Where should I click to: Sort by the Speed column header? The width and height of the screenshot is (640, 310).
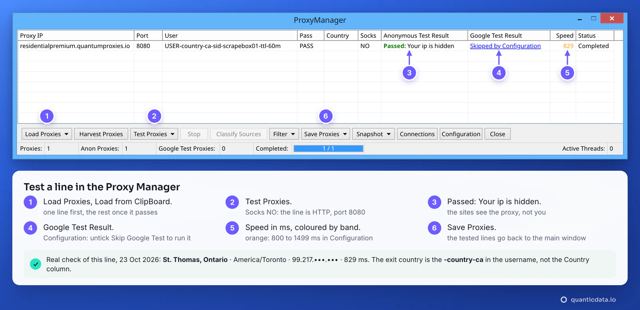[563, 35]
